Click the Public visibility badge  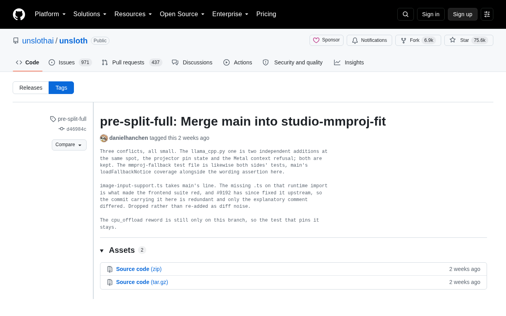[x=100, y=41]
